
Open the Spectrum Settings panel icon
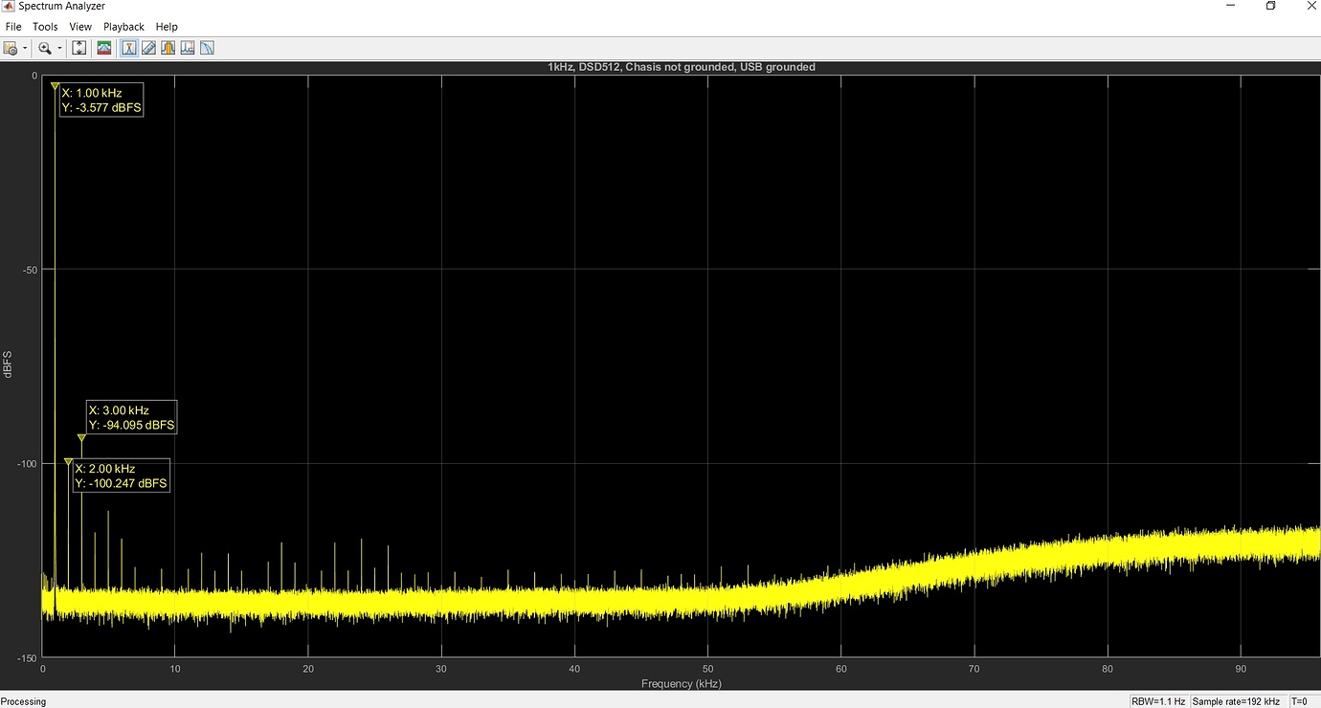pyautogui.click(x=104, y=48)
